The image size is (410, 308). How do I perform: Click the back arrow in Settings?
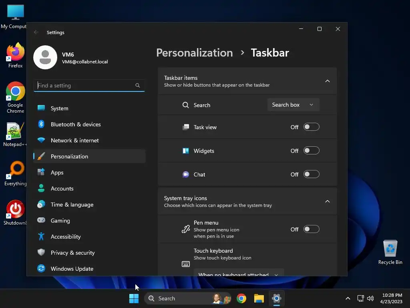pos(36,32)
